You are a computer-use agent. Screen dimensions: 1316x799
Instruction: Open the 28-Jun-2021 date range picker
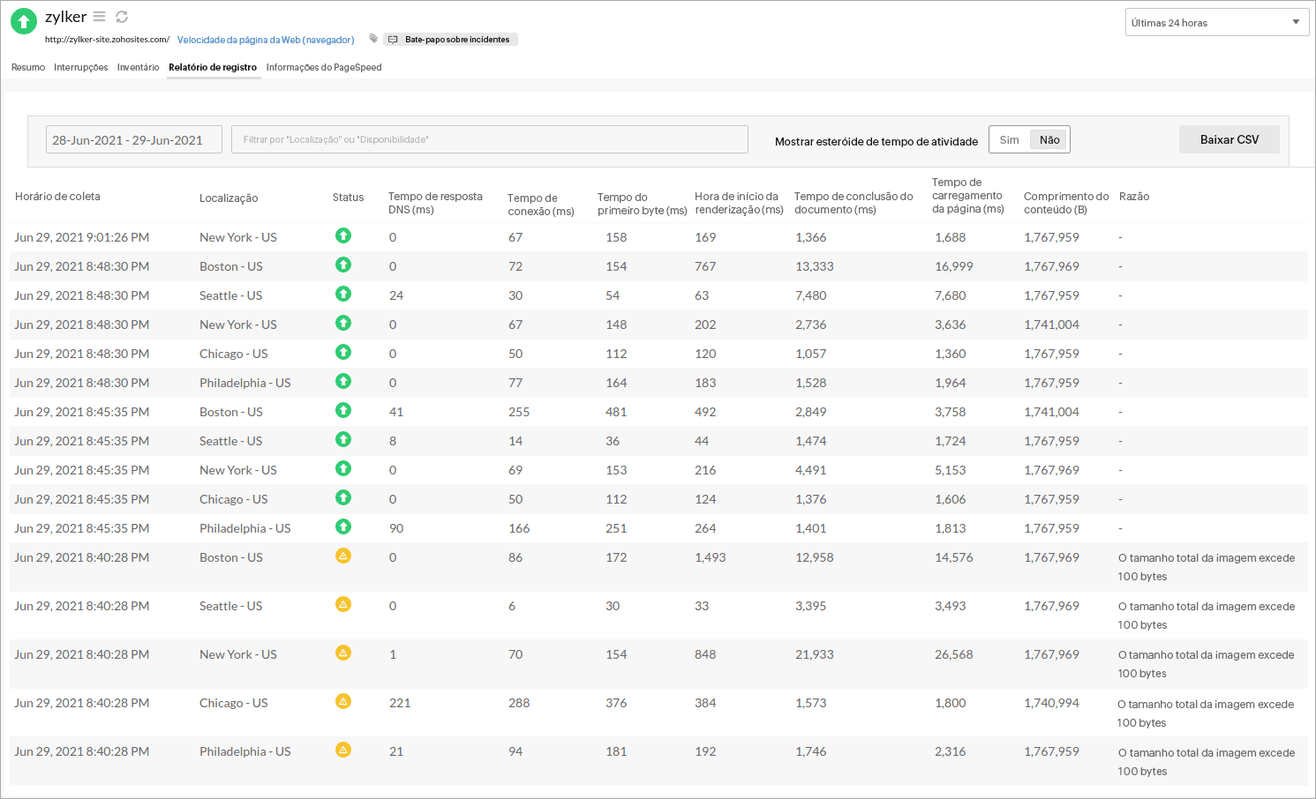tap(133, 138)
